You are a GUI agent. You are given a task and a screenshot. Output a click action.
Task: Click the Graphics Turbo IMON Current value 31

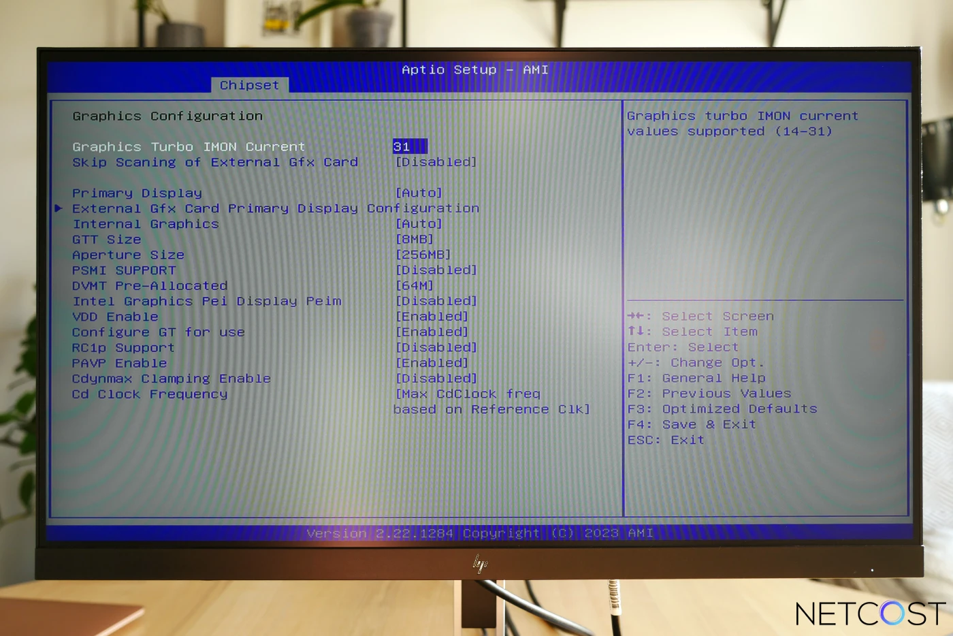410,146
